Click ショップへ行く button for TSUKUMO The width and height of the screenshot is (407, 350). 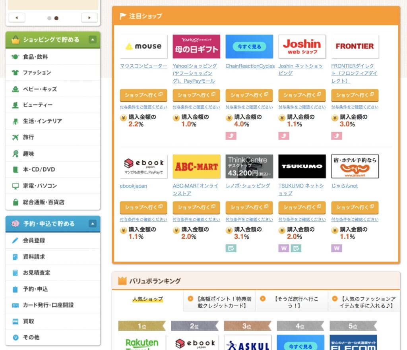[302, 207]
